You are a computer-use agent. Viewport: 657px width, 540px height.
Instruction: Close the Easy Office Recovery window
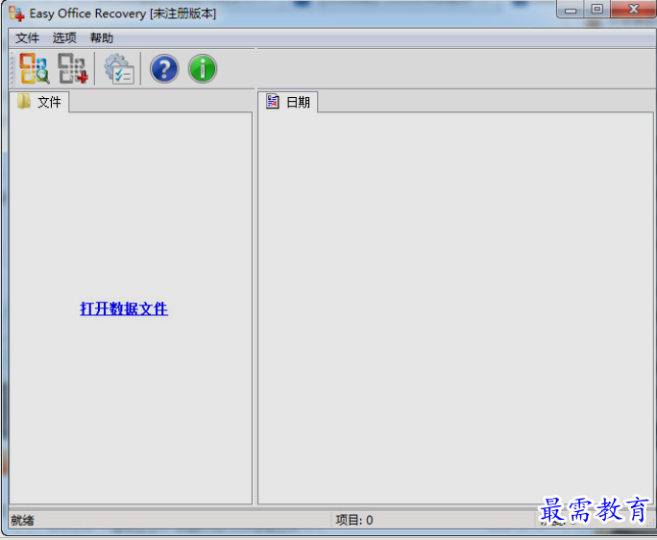coord(633,10)
